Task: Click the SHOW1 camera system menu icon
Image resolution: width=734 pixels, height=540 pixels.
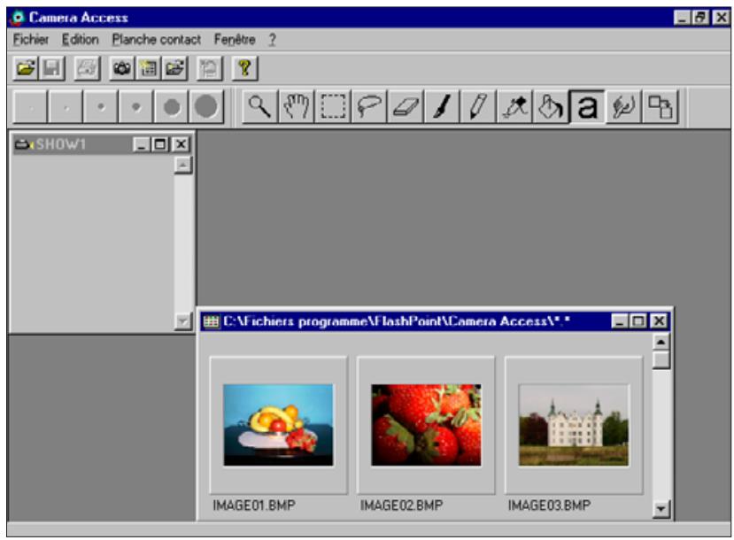Action: 23,144
